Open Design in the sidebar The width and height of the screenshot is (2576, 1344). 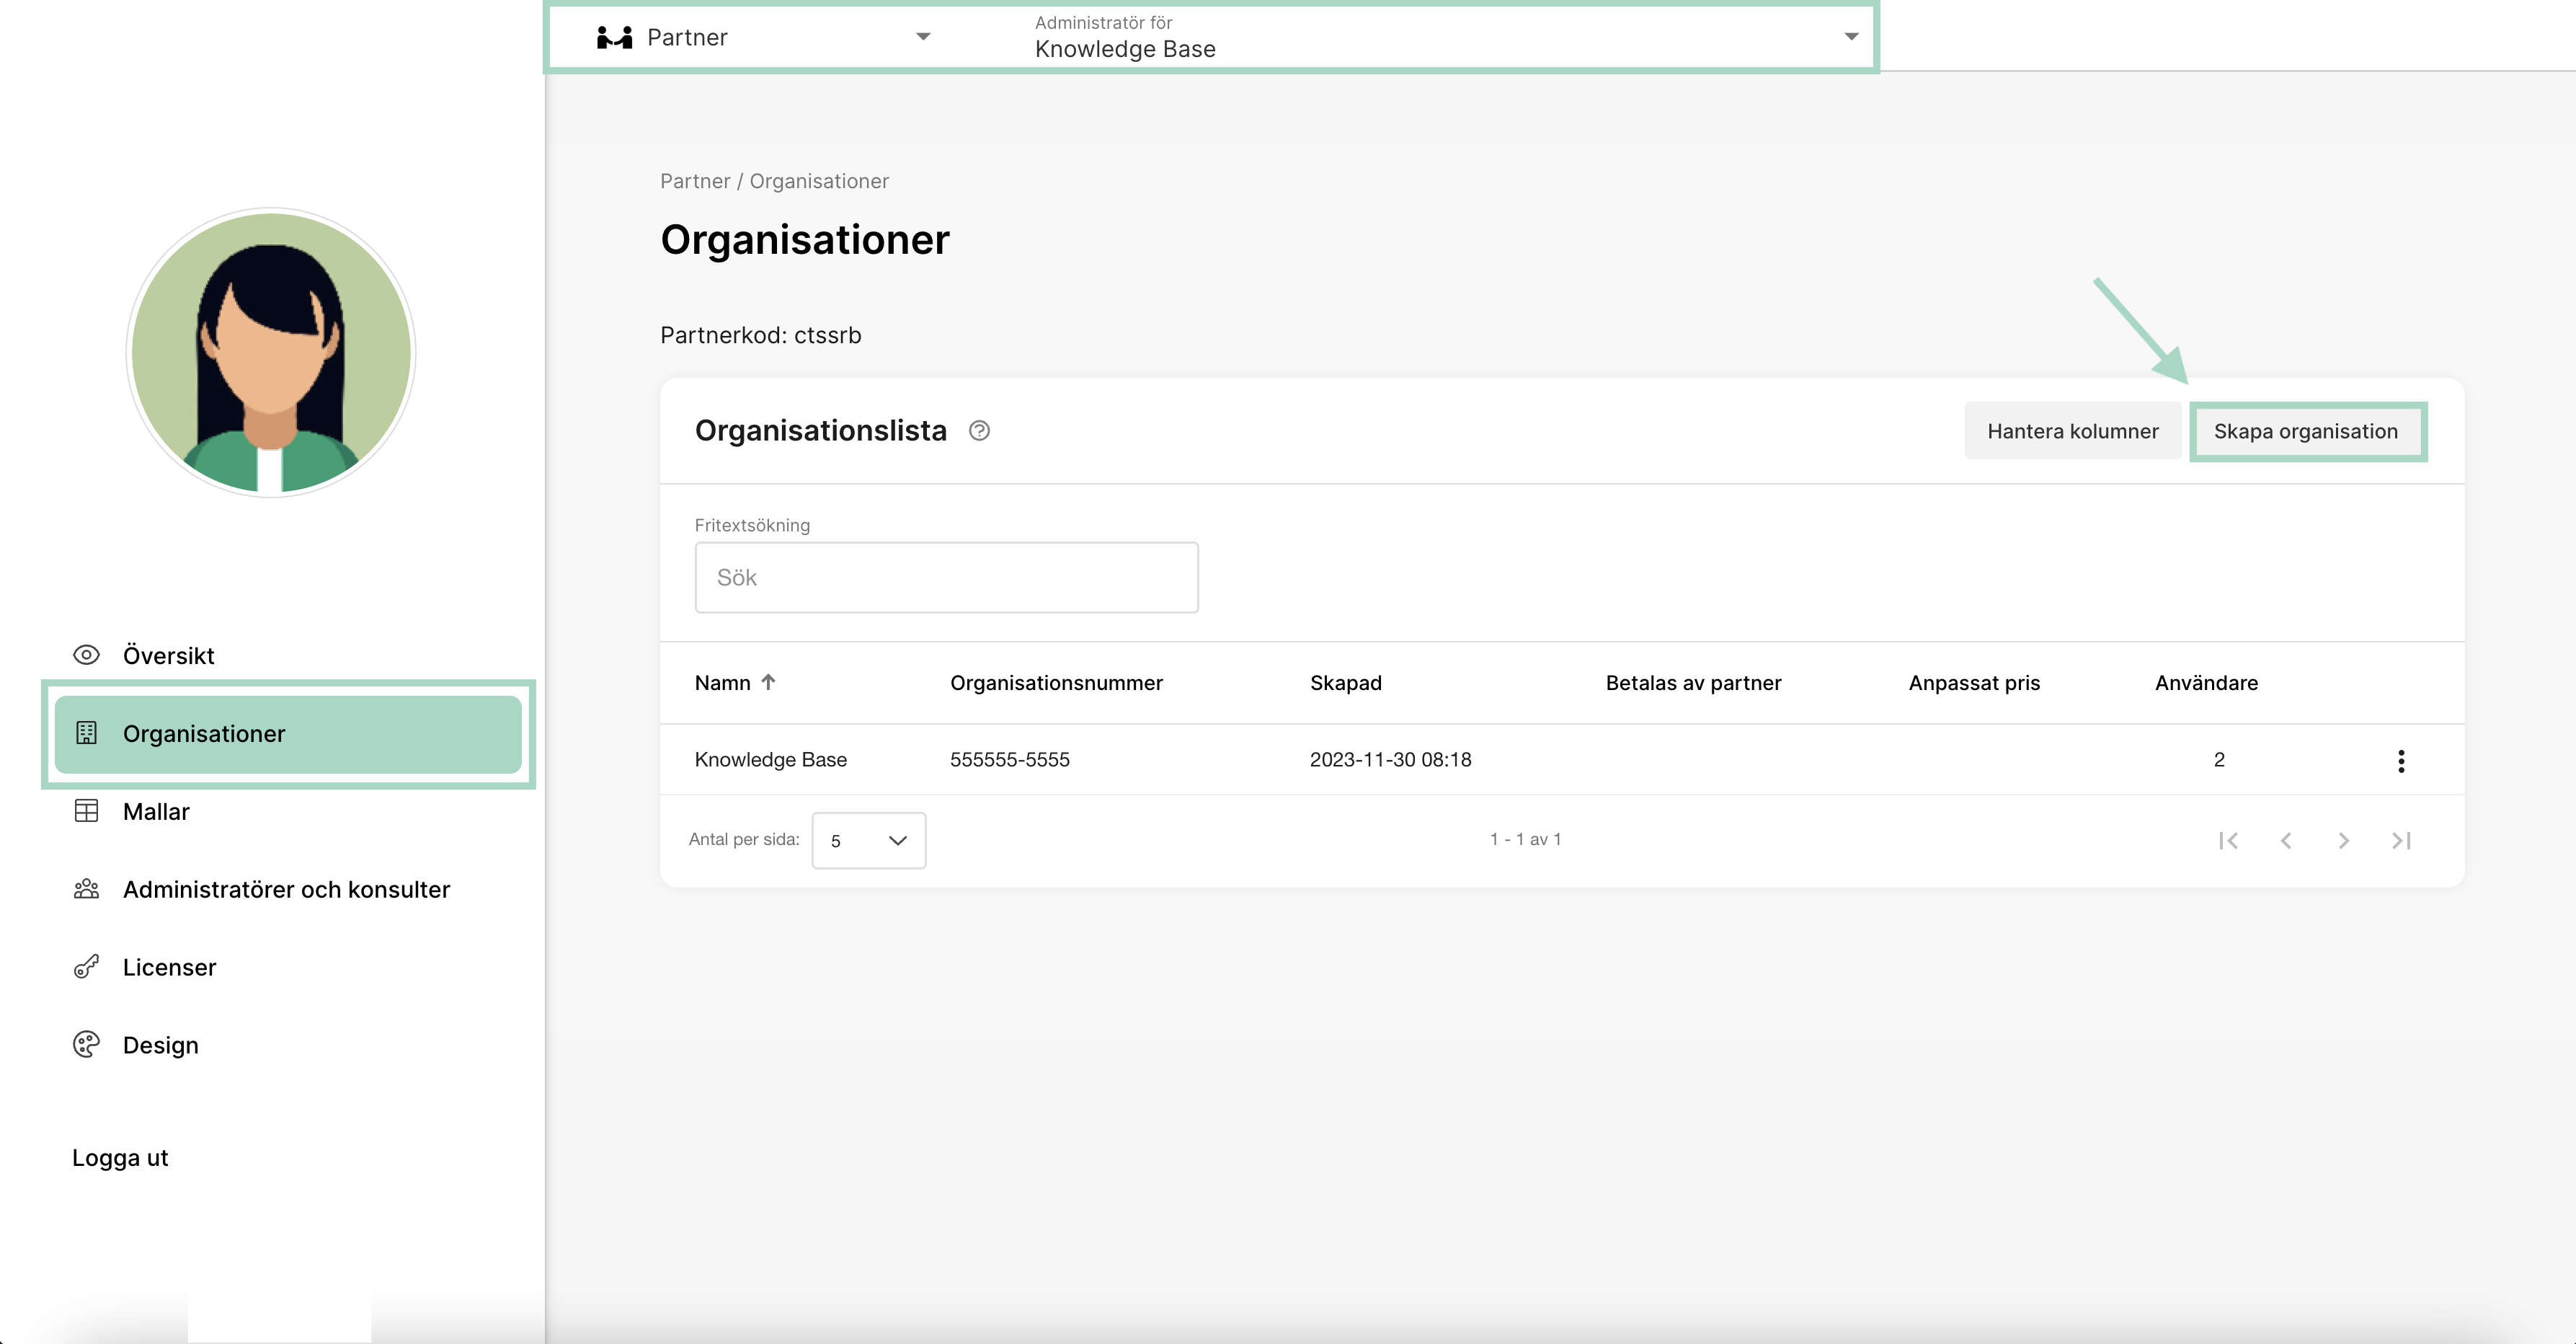[288, 1045]
